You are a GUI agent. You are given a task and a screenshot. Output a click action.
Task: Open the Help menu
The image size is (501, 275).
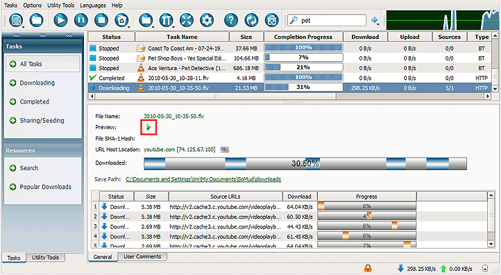tap(117, 6)
